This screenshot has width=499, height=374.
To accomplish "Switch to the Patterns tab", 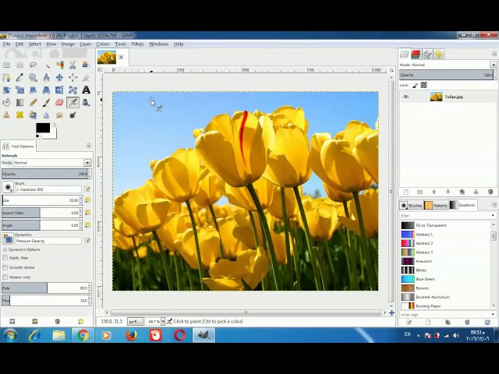I will pyautogui.click(x=436, y=206).
